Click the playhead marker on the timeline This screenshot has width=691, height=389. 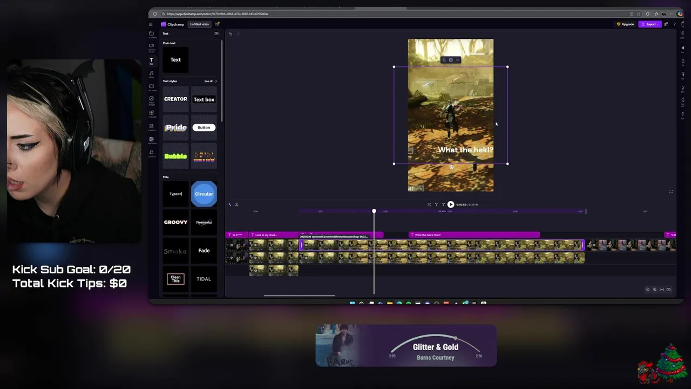[374, 211]
